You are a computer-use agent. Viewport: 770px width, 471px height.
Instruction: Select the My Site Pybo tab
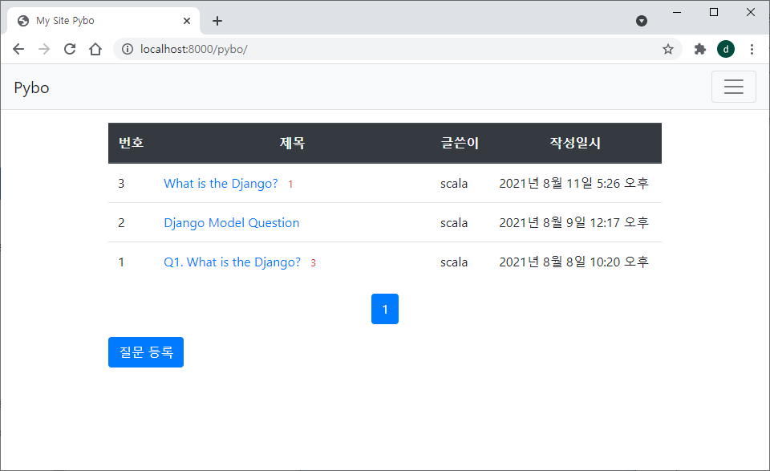[103, 21]
